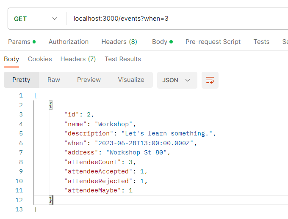Open the response Headers (7) tab
Image resolution: width=288 pixels, height=219 pixels.
pyautogui.click(x=78, y=59)
